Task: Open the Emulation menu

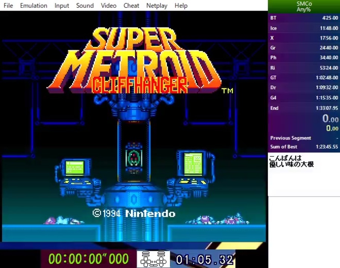Action: pos(34,6)
